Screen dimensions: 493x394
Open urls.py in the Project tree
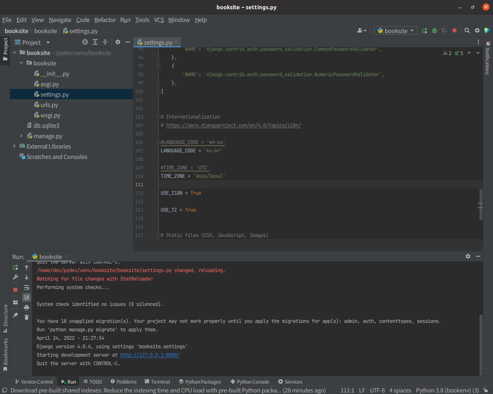49,105
